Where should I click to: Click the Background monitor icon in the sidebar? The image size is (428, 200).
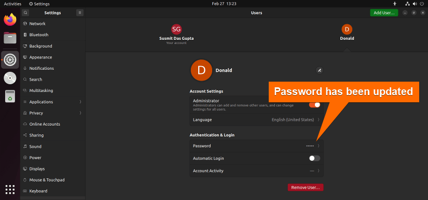25,46
